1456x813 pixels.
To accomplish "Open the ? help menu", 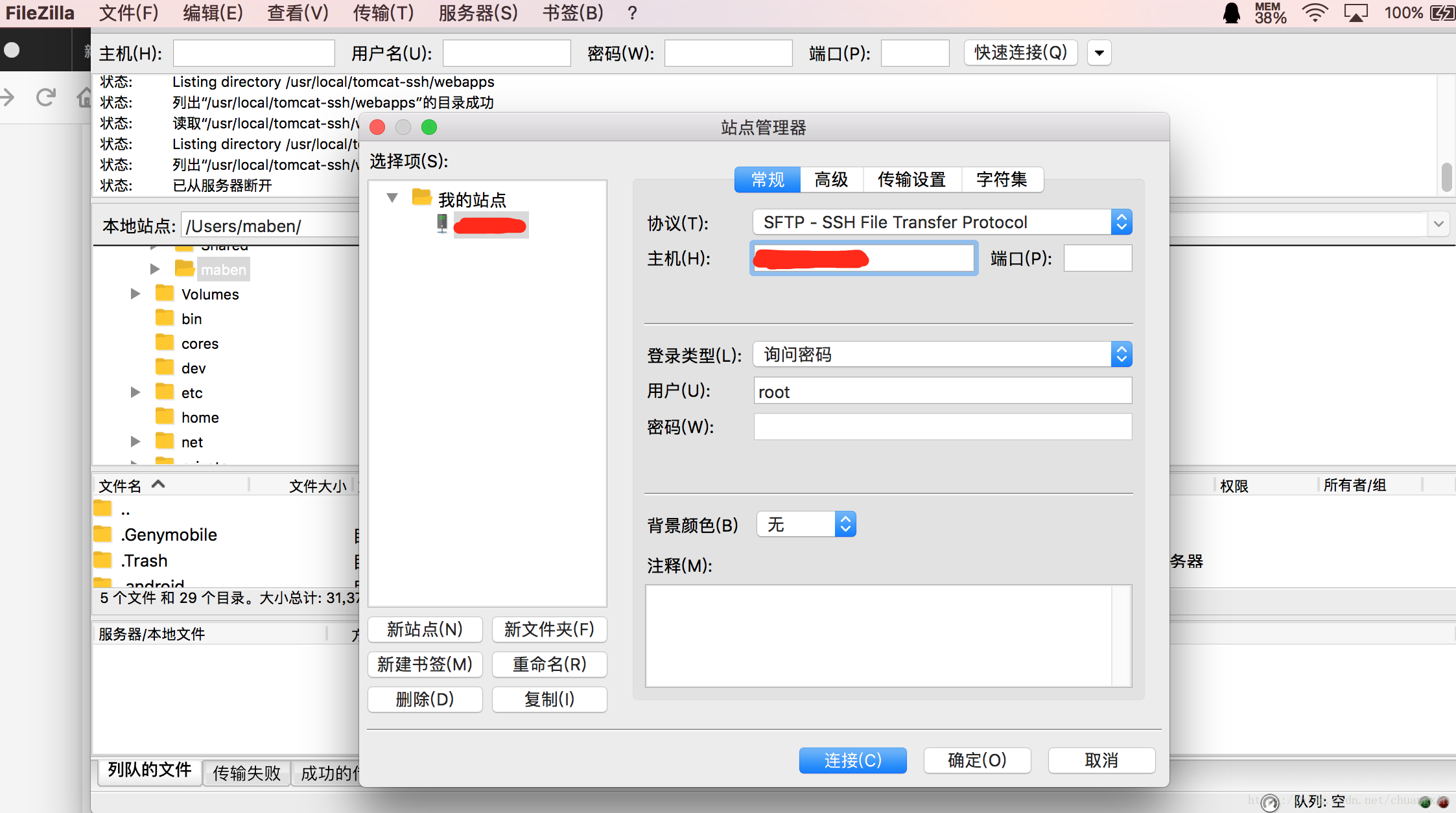I will tap(632, 13).
